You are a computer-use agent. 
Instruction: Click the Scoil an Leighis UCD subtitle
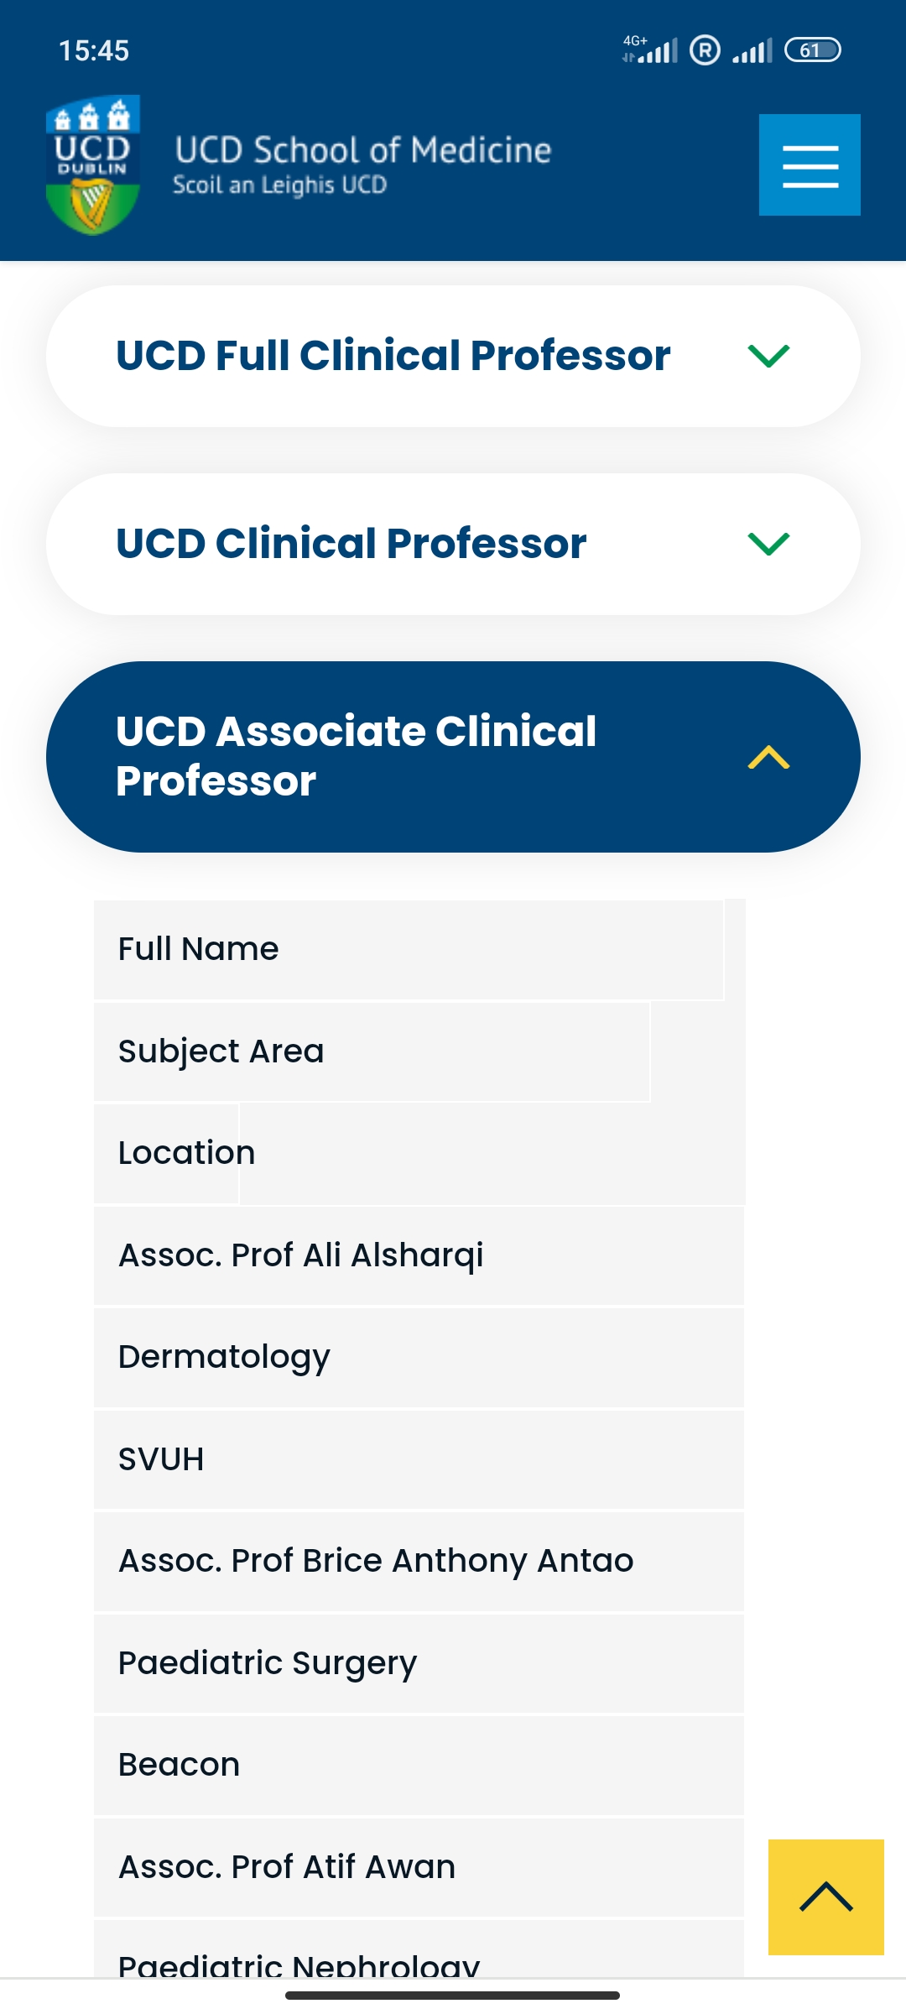pyautogui.click(x=279, y=185)
